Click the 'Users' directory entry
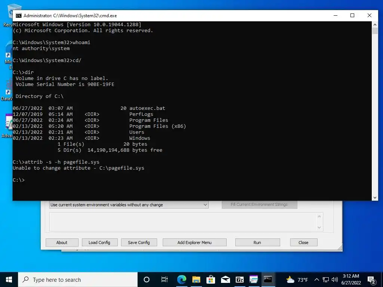 (137, 132)
